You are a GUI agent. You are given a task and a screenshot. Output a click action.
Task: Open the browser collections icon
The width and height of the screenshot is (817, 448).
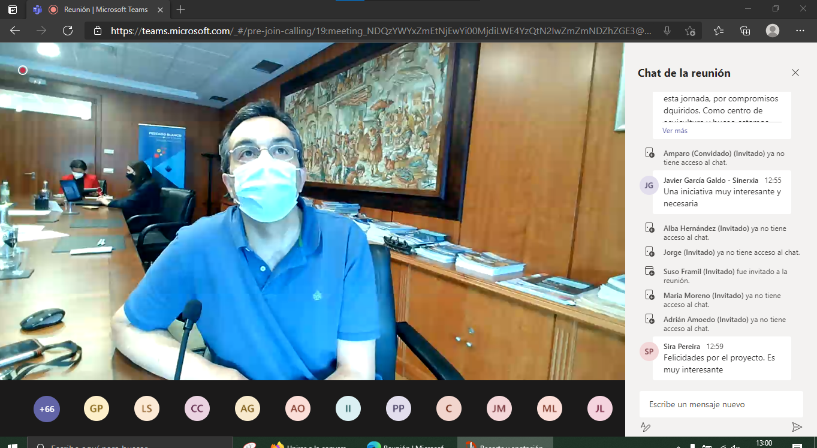tap(745, 31)
